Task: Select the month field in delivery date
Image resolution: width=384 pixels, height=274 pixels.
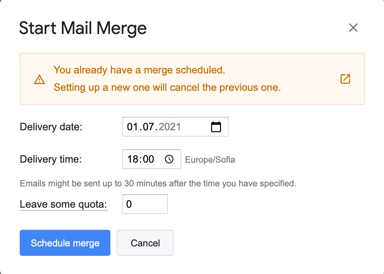Action: [x=148, y=127]
